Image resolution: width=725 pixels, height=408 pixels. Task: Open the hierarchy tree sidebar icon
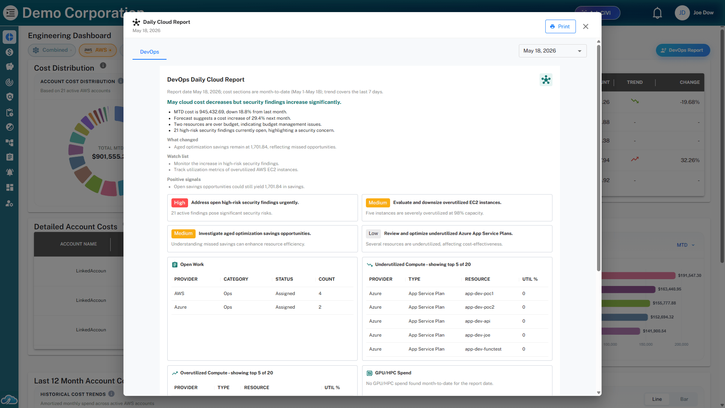click(9, 142)
